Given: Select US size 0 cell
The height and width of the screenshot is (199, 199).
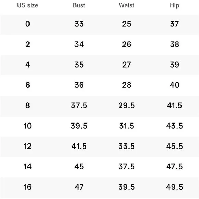Looking at the screenshot, I should [28, 24].
